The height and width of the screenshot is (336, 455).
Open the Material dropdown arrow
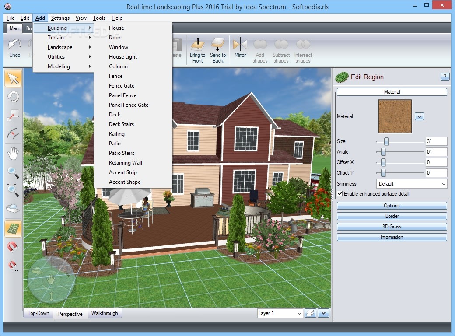tap(419, 117)
